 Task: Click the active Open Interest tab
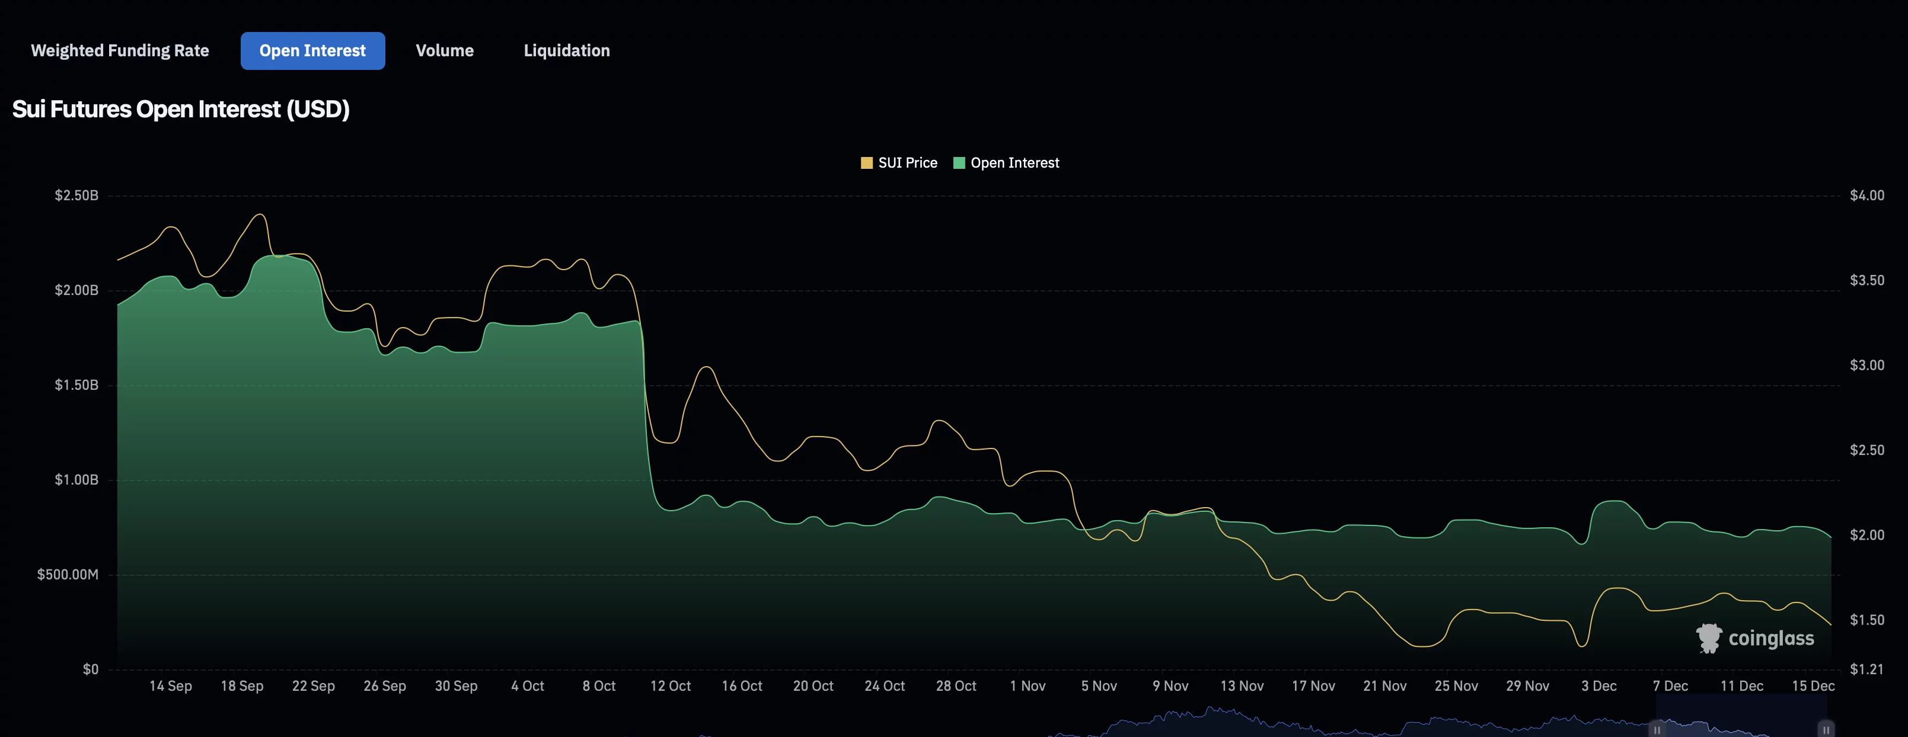(x=312, y=50)
